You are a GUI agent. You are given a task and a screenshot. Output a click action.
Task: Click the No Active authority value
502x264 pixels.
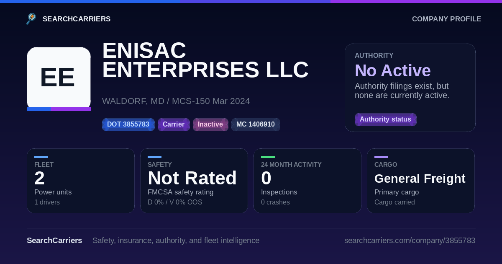pos(393,70)
